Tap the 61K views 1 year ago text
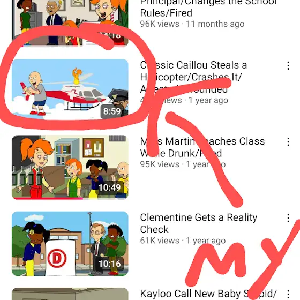Screen dimensions: 300x300 (183, 241)
